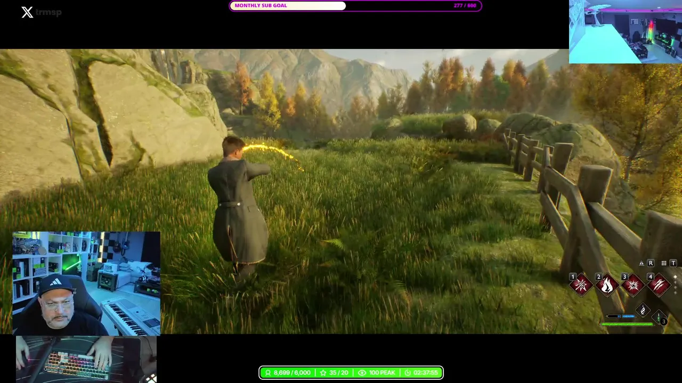
Task: Click the '35 / 20' star count
Action: coord(339,373)
